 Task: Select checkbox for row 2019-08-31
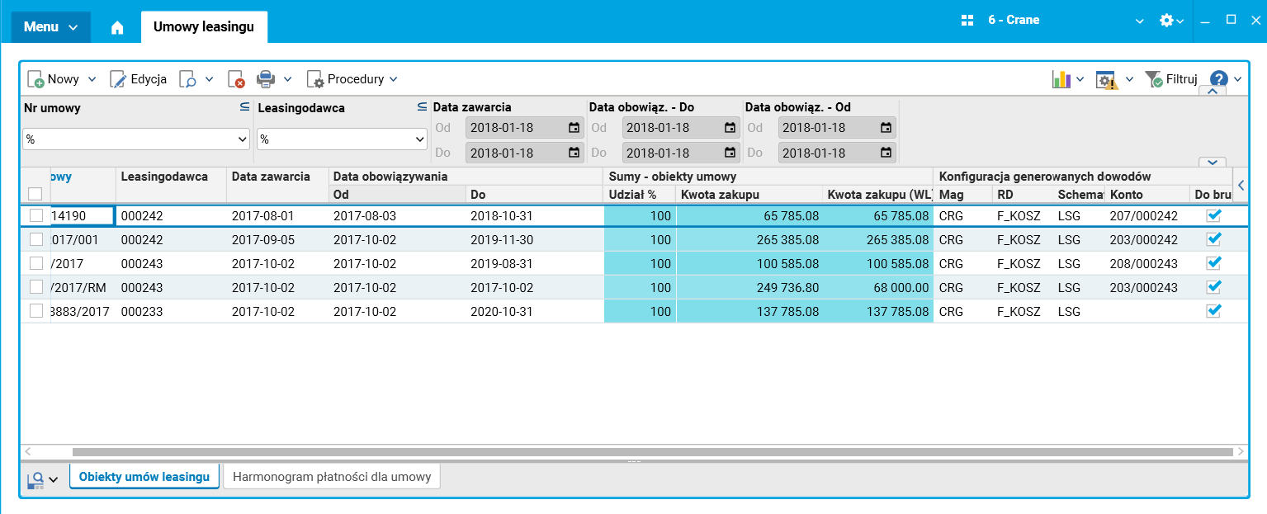tap(35, 263)
